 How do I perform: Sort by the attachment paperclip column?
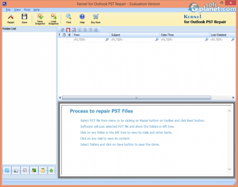[x=69, y=35]
